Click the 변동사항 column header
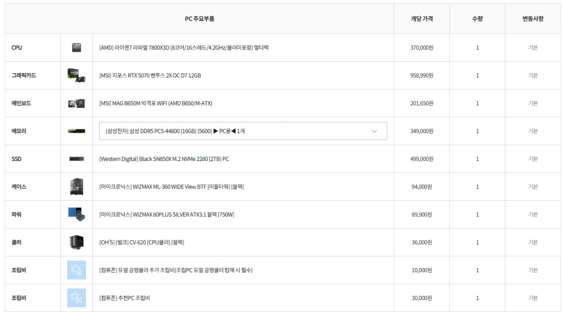The width and height of the screenshot is (564, 312). (x=533, y=19)
